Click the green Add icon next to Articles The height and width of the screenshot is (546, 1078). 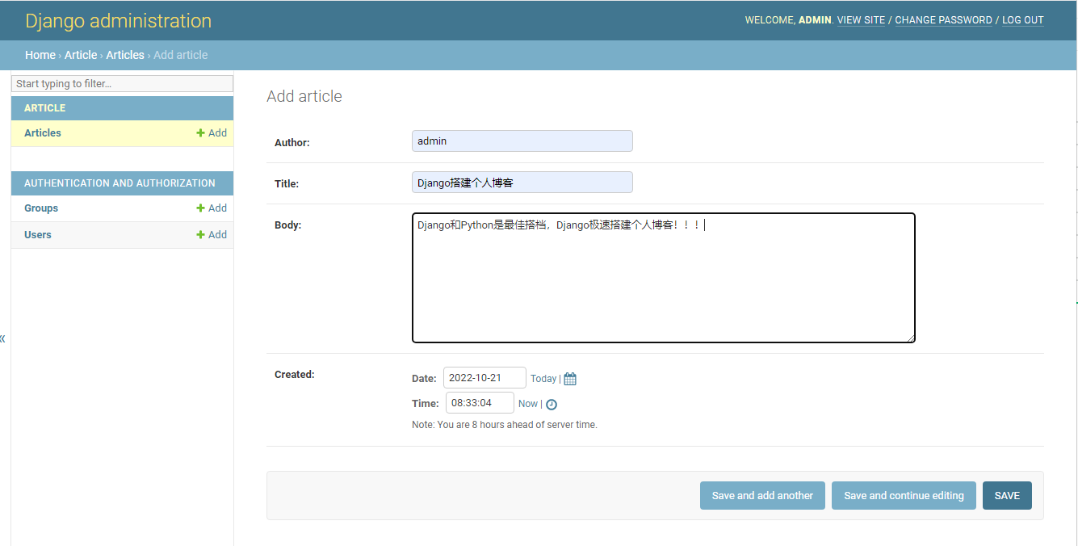(x=212, y=132)
